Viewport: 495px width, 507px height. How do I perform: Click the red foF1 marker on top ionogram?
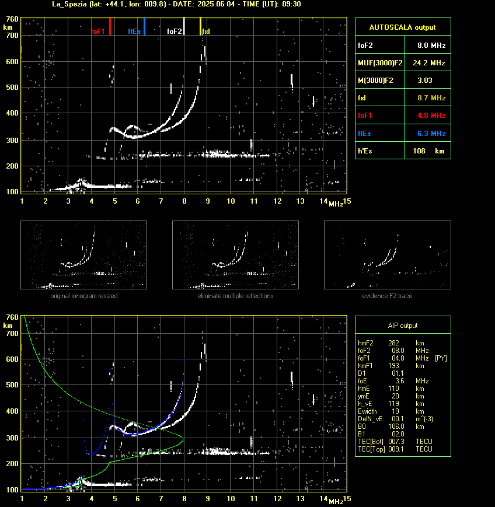click(110, 26)
